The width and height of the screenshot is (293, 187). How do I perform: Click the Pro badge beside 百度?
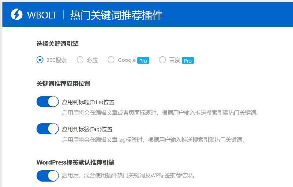click(x=188, y=61)
